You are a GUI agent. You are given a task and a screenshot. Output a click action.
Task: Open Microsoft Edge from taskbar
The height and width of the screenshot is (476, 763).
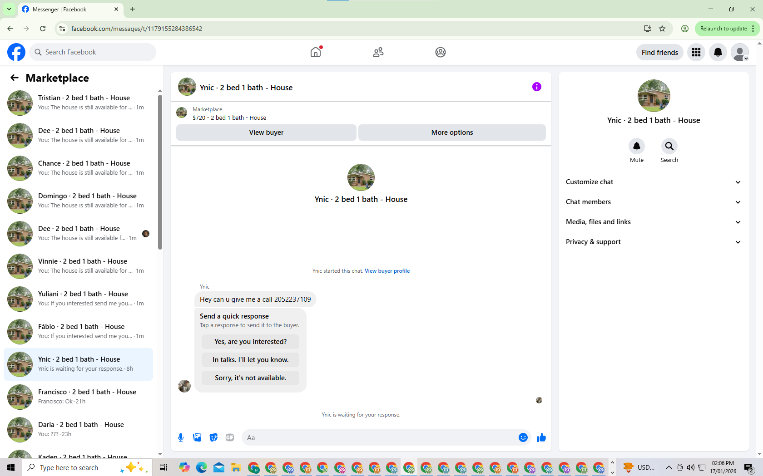(x=202, y=467)
